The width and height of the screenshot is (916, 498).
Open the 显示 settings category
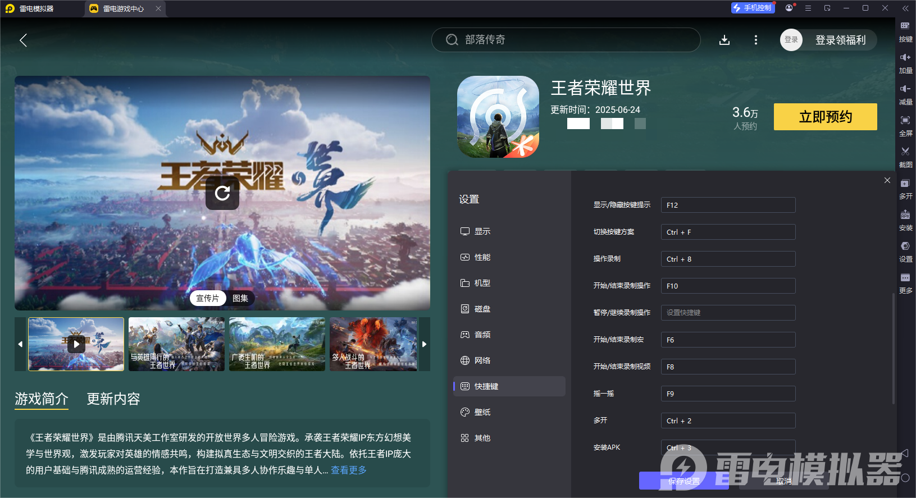click(x=509, y=231)
